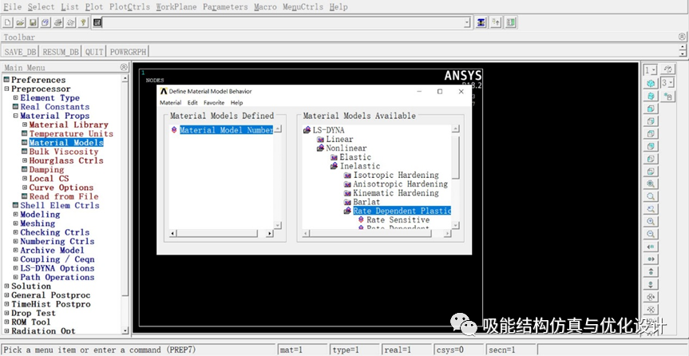Screen dimensions: 689x356
Task: Click the Raise Hidden windows icon
Action: (481, 22)
